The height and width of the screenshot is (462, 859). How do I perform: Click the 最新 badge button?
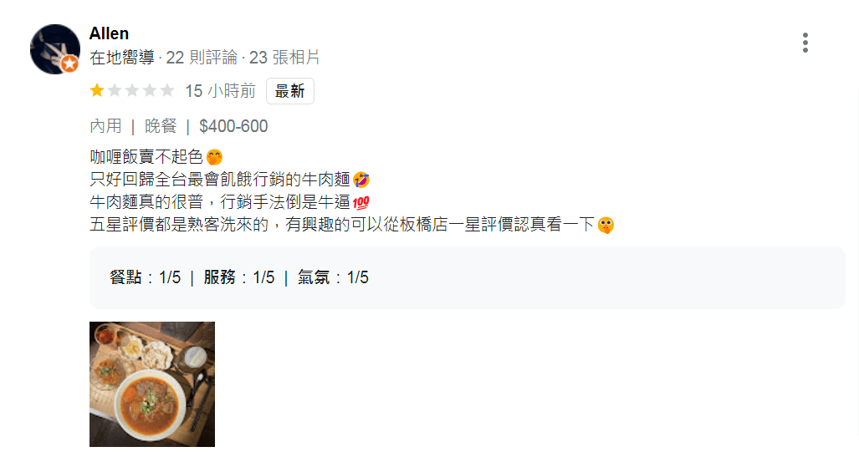289,91
